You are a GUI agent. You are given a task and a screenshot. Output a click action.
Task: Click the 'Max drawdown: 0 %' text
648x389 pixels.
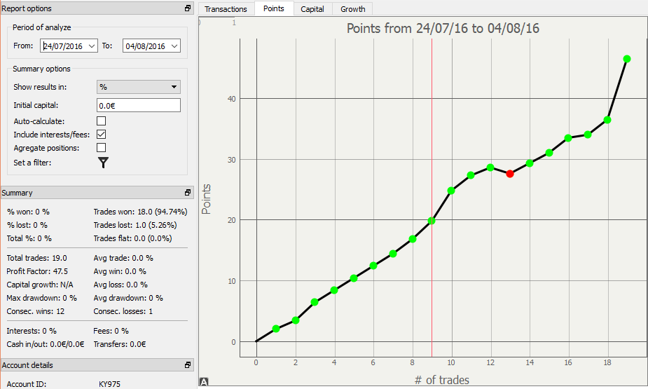tap(42, 298)
